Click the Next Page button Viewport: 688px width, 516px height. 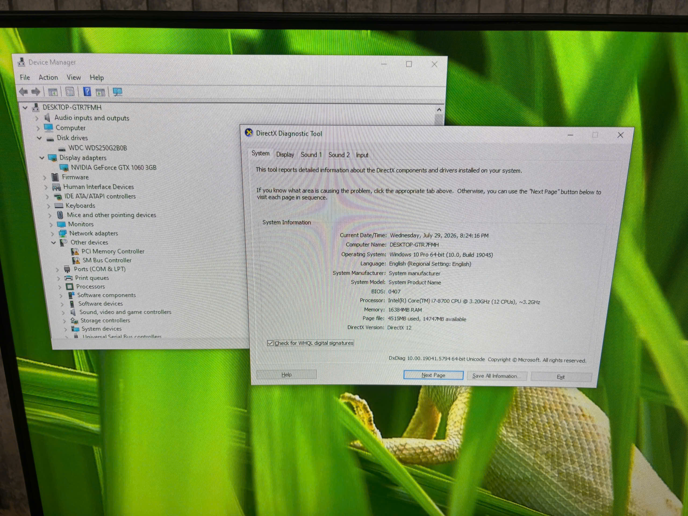[x=433, y=375]
